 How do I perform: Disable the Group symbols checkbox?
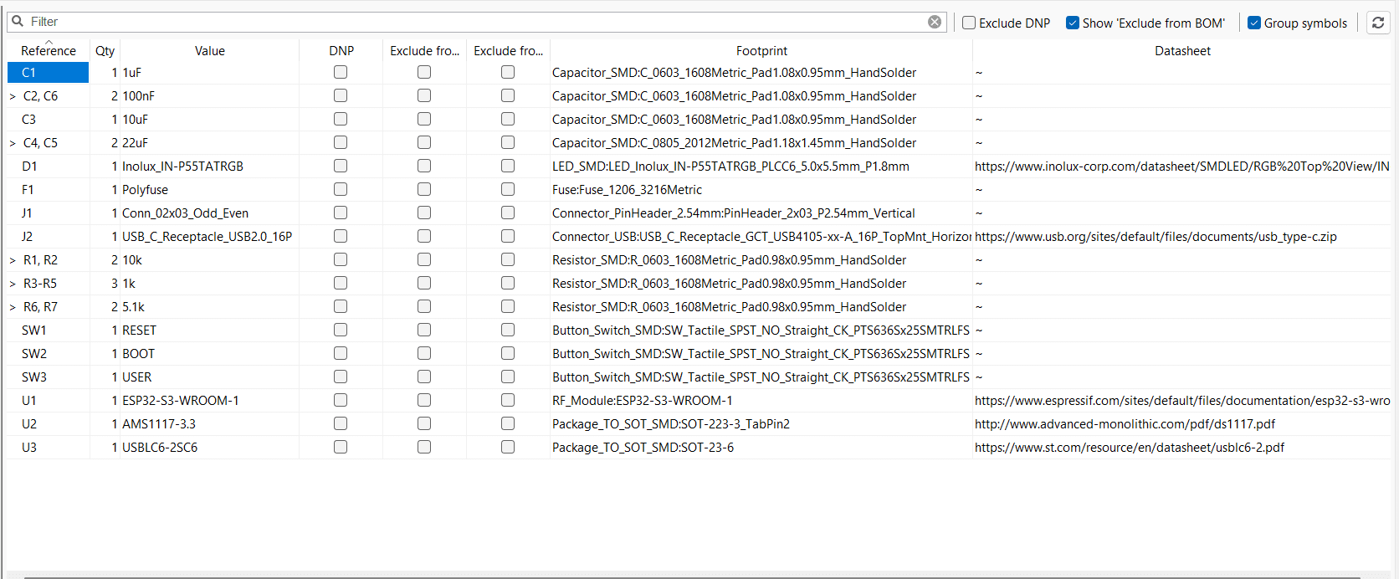pos(1253,23)
